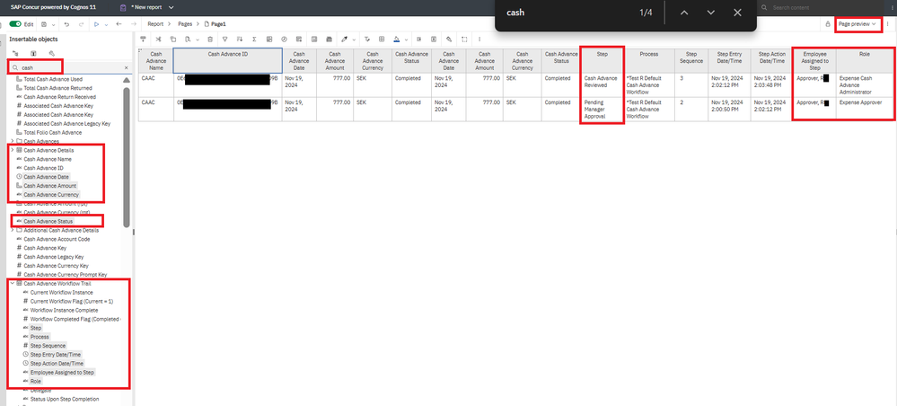This screenshot has width=897, height=406.
Task: Open the Page preview dropdown
Action: click(x=857, y=24)
